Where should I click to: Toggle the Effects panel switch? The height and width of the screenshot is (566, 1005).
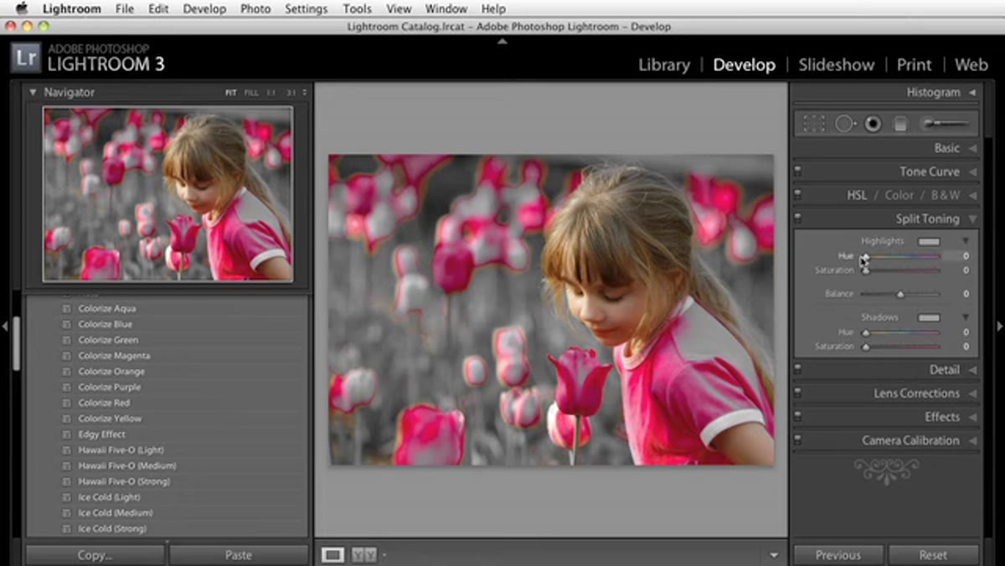(x=798, y=416)
